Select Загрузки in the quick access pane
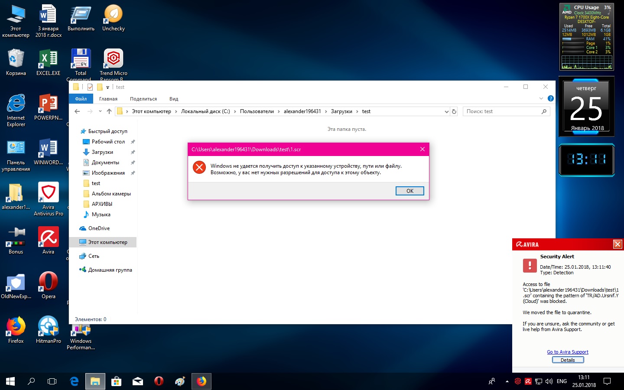Screen dimensions: 624x390 (x=102, y=152)
